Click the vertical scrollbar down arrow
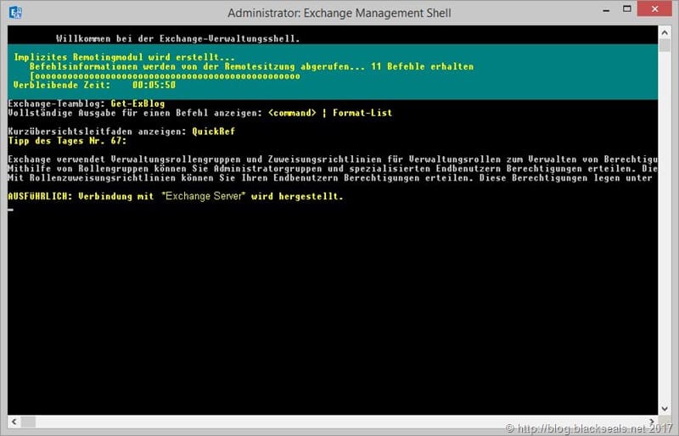Image resolution: width=679 pixels, height=436 pixels. click(665, 409)
